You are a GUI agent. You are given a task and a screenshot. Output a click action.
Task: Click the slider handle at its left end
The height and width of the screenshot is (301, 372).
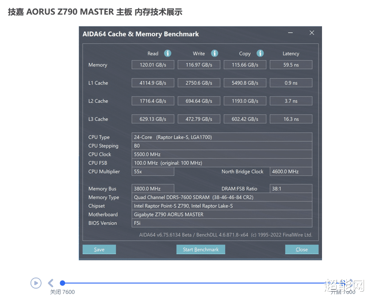(x=62, y=283)
